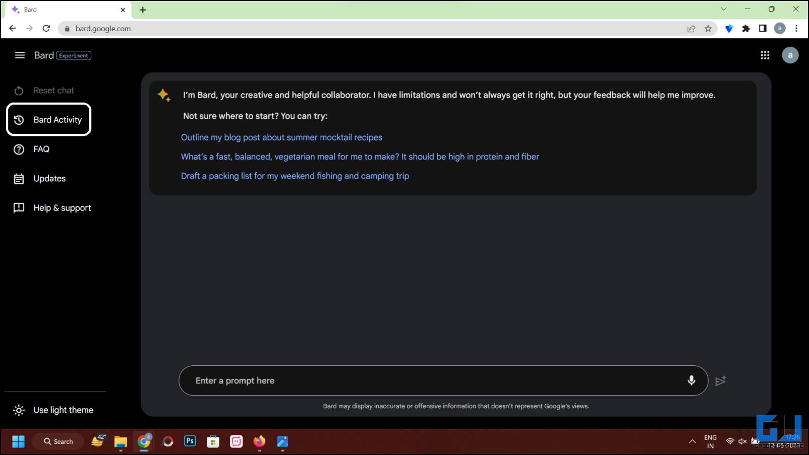809x455 pixels.
Task: Click the Google apps grid icon
Action: (765, 55)
